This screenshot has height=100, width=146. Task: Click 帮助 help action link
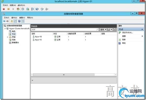(x=124, y=43)
